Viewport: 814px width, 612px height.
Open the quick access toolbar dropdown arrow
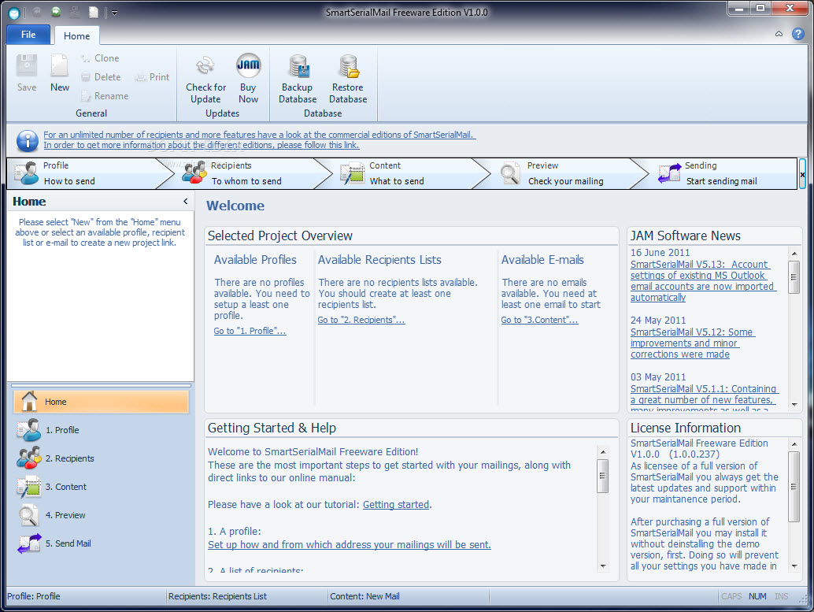click(x=114, y=13)
